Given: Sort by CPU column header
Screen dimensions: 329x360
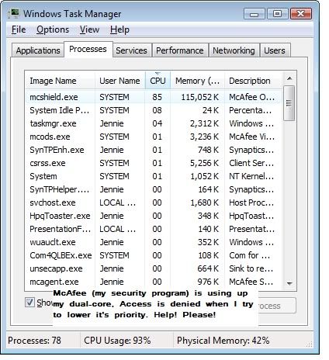Looking at the screenshot, I should coord(158,81).
